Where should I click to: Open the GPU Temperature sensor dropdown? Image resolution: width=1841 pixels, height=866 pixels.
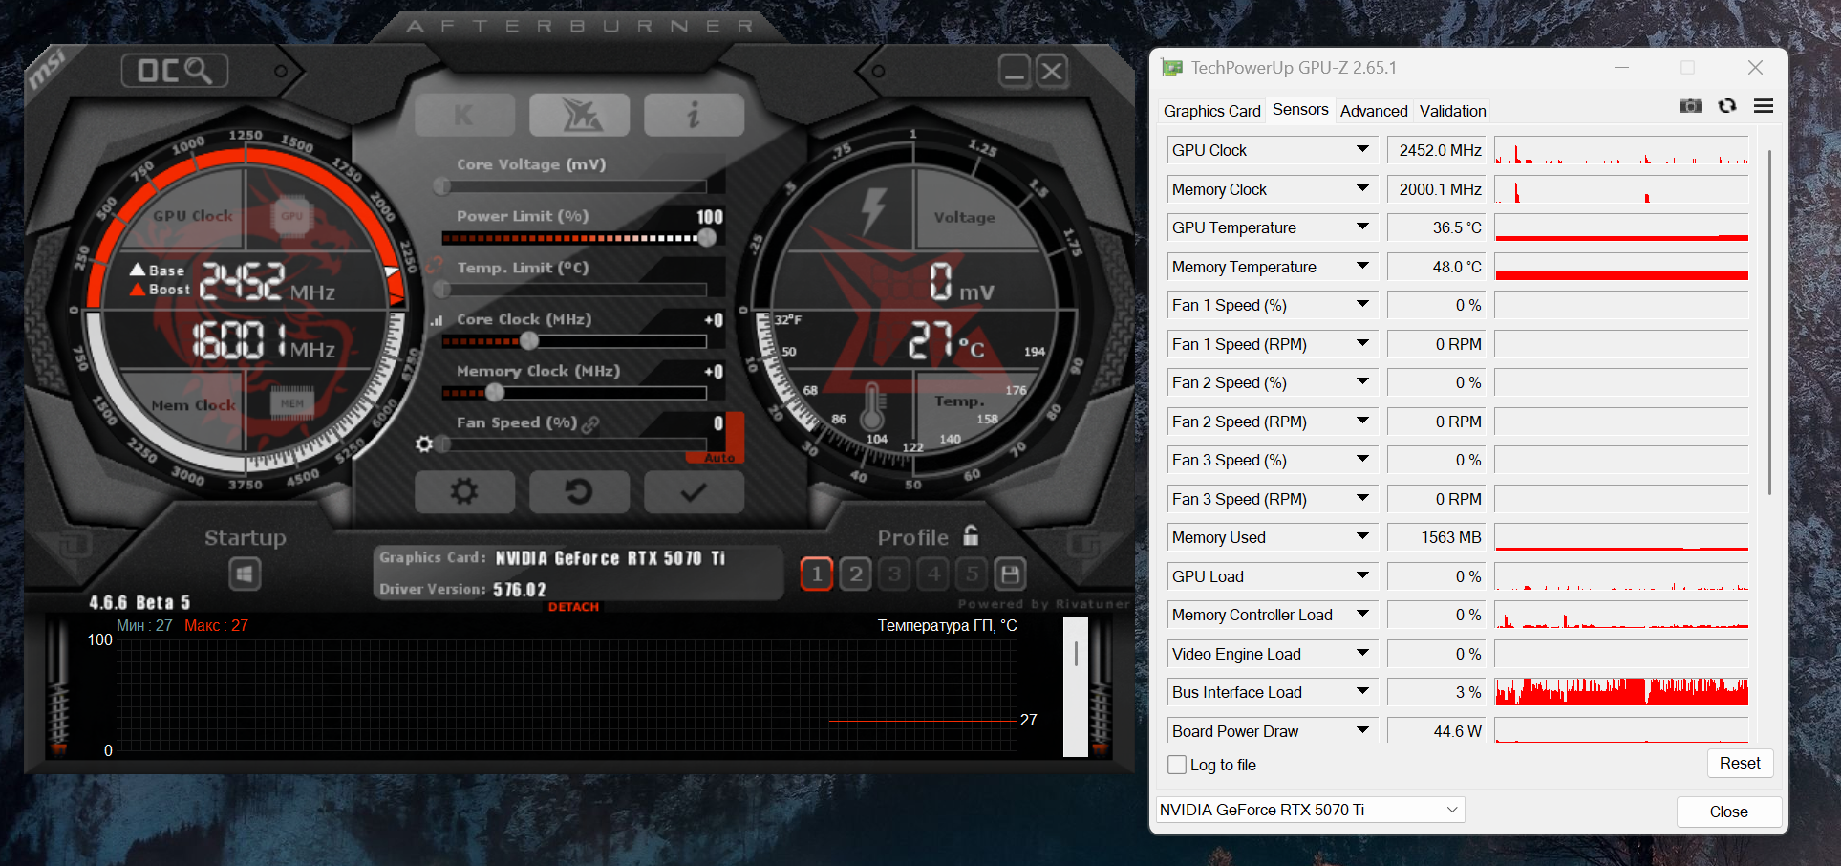[1362, 227]
